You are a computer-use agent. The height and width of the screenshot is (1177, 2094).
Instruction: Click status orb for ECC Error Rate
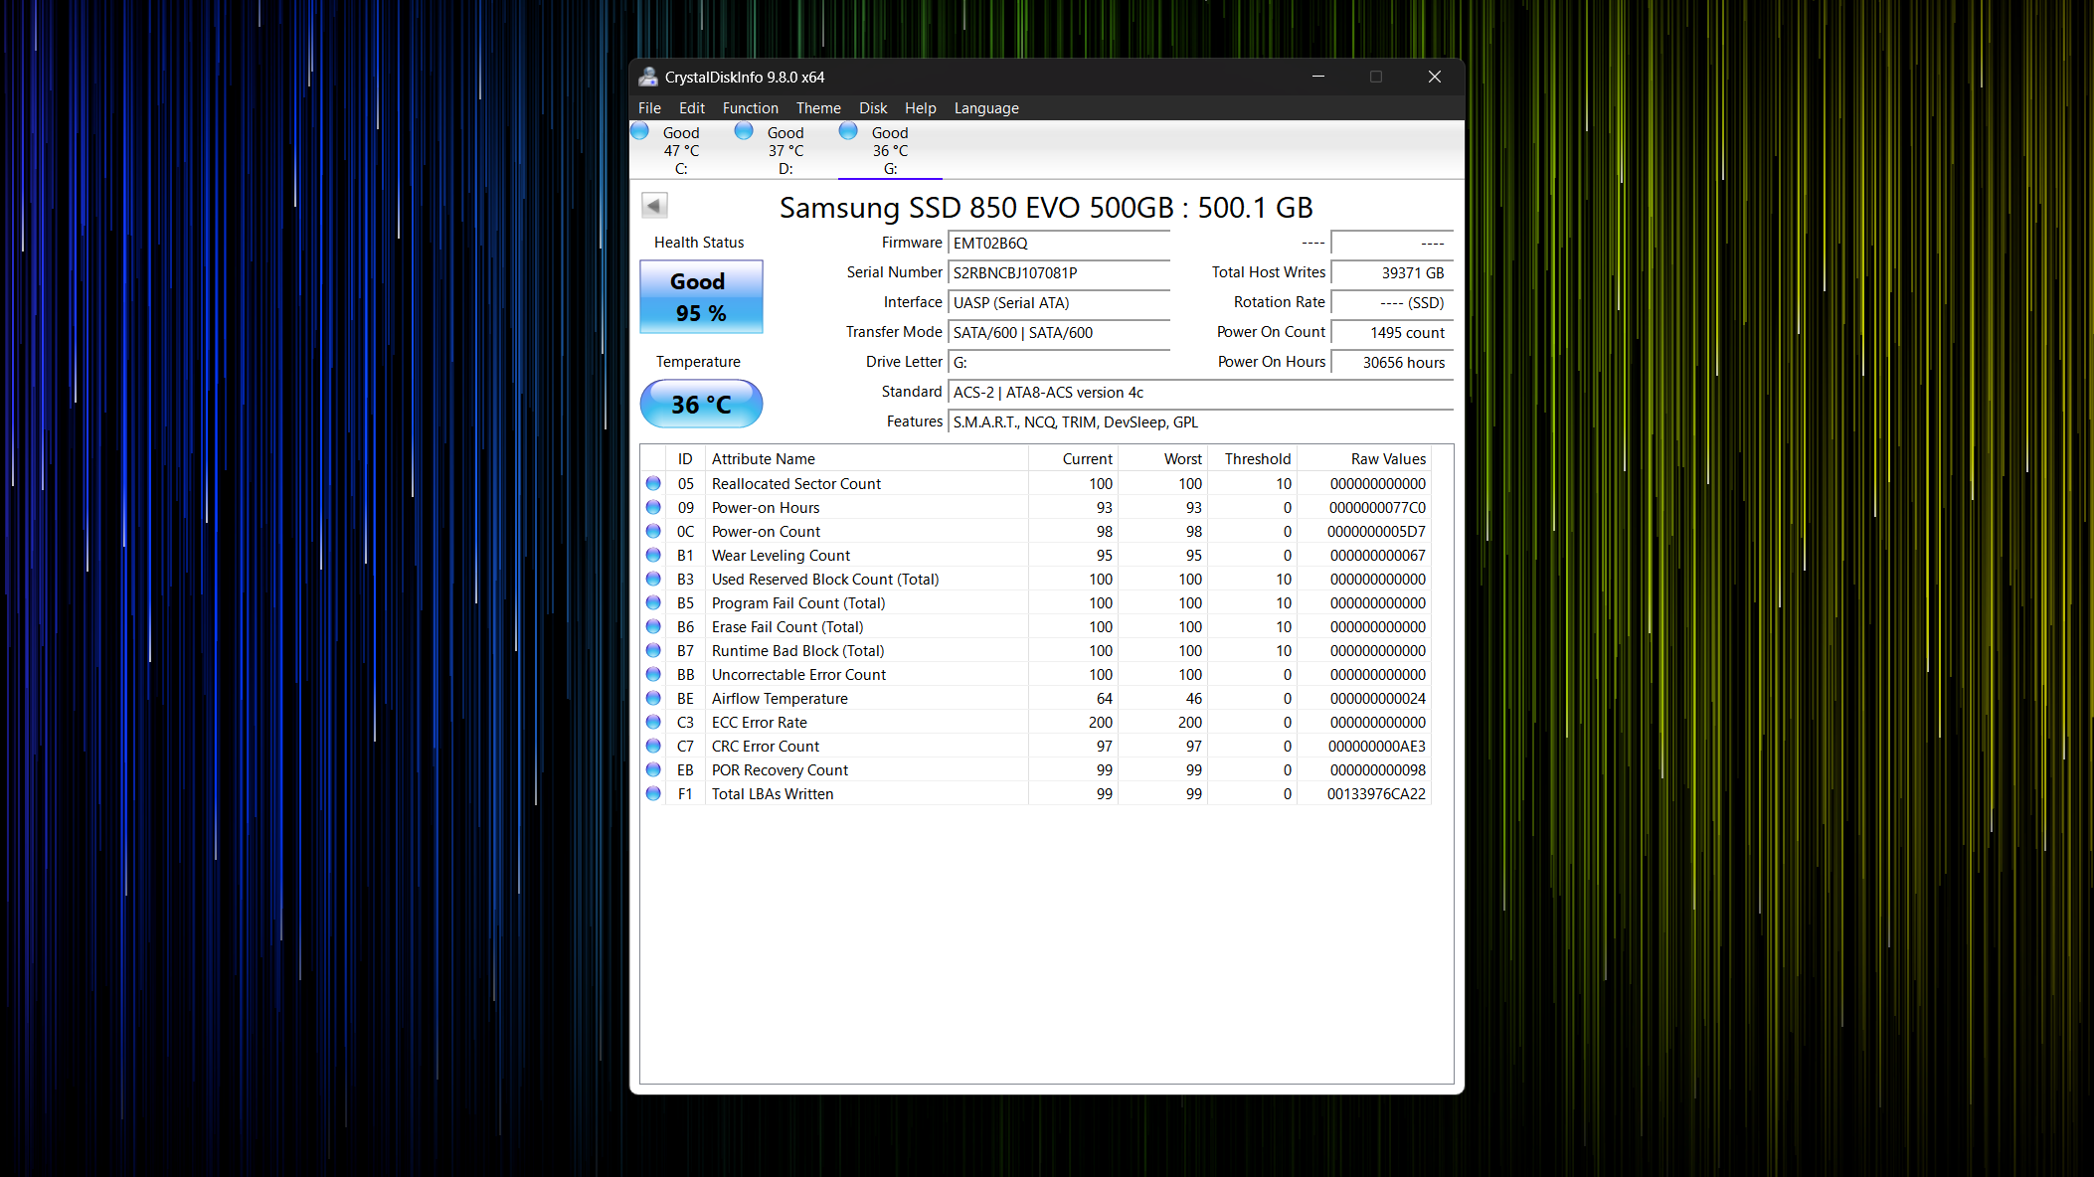[653, 722]
